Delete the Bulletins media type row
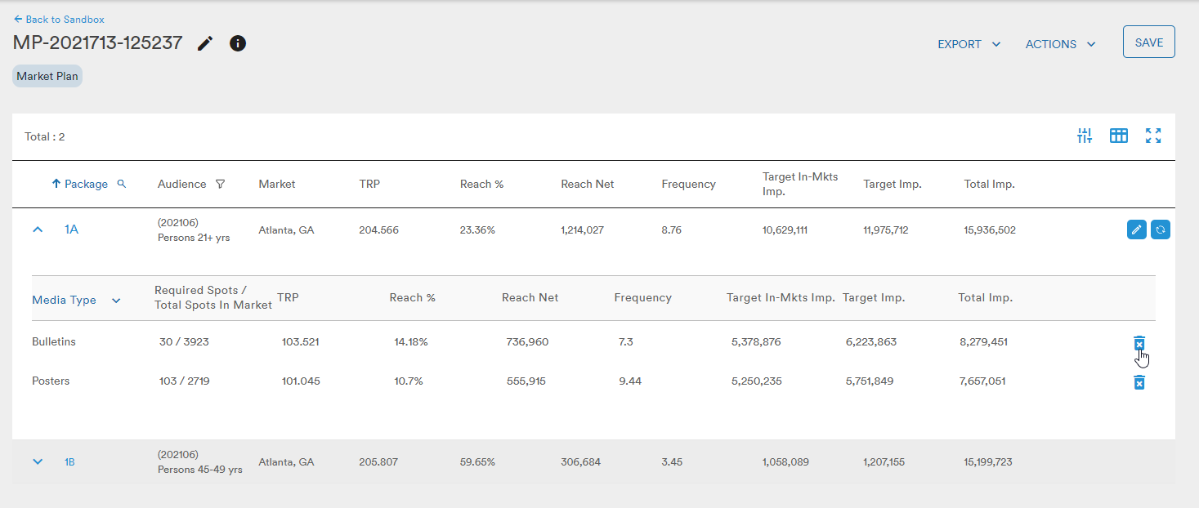Viewport: 1199px width, 508px height. point(1139,344)
